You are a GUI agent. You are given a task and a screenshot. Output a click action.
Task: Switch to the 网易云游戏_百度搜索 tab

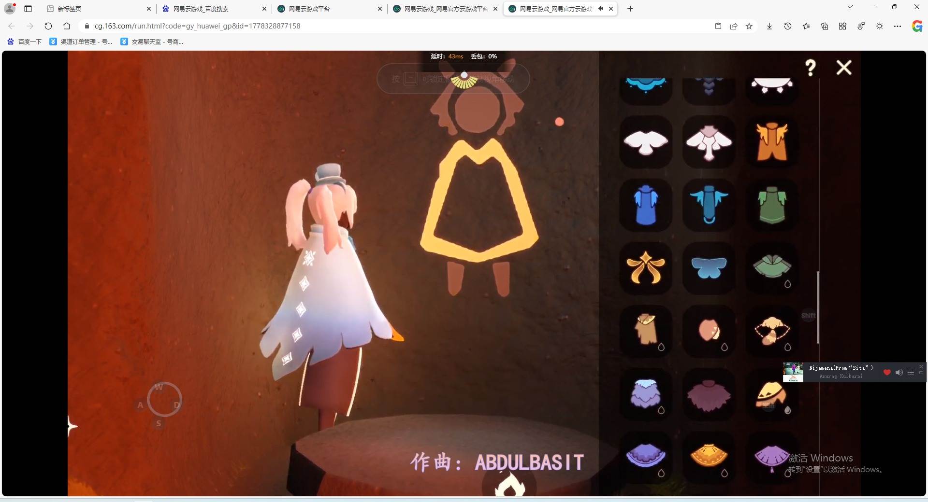[x=214, y=9]
